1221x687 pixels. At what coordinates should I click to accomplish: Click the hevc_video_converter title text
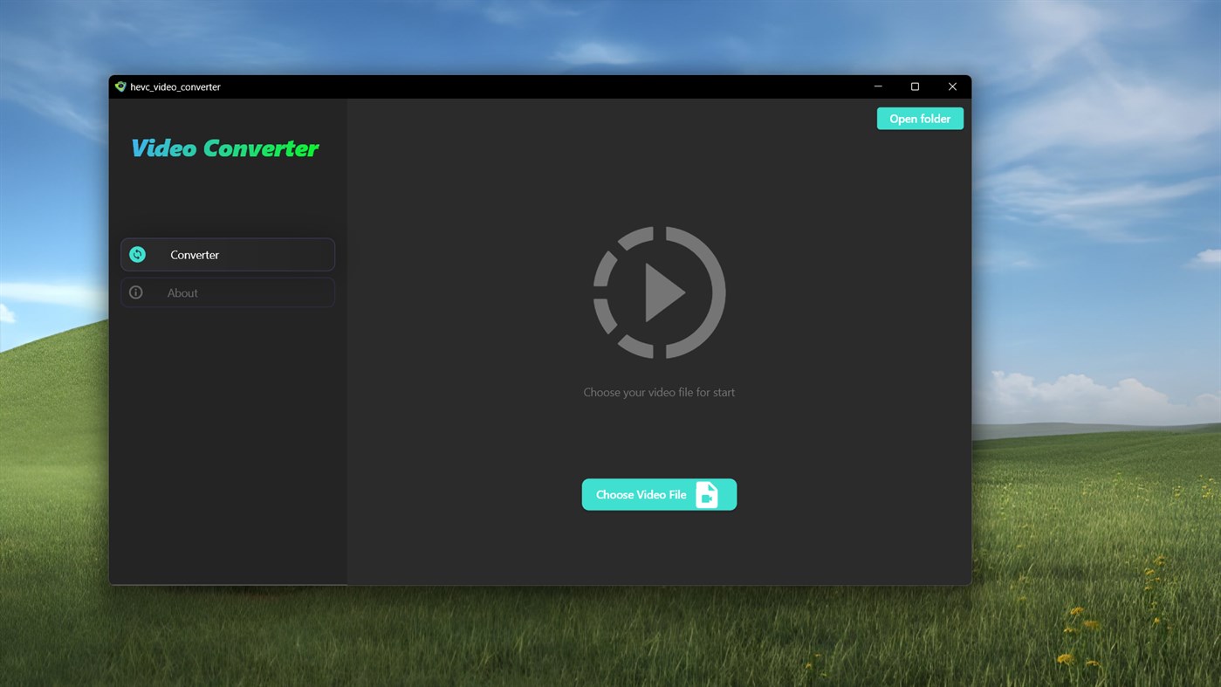click(176, 86)
